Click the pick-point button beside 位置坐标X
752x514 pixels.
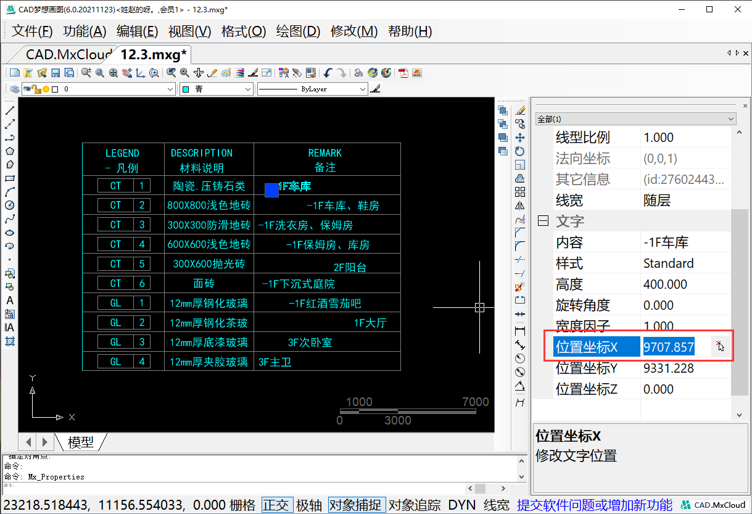(x=719, y=347)
